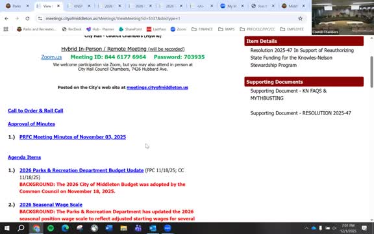Open Word from the taskbar
Image resolution: width=374 pixels, height=234 pixels.
[x=109, y=228]
